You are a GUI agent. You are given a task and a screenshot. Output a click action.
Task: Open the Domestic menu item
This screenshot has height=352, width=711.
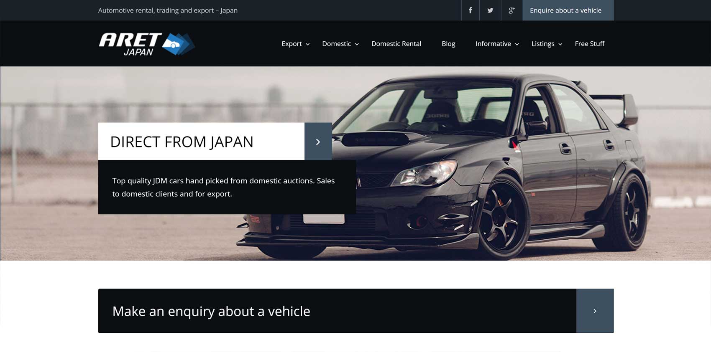[x=336, y=44]
